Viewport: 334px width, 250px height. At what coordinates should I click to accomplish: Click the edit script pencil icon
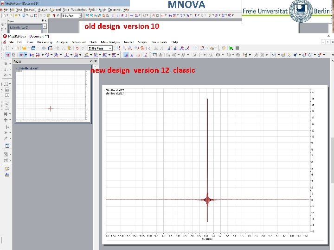(x=224, y=48)
